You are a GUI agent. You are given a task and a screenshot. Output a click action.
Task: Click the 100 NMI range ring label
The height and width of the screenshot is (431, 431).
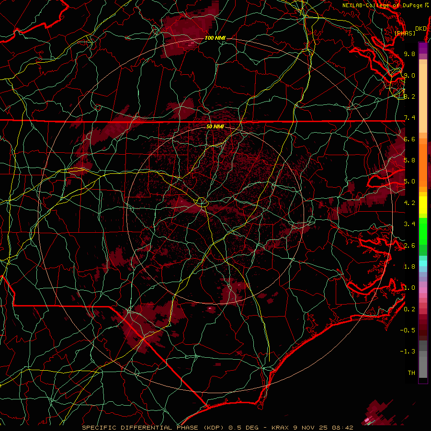pos(215,38)
